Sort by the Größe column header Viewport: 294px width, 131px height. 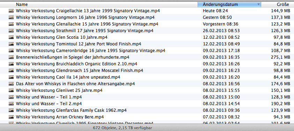click(x=278, y=4)
